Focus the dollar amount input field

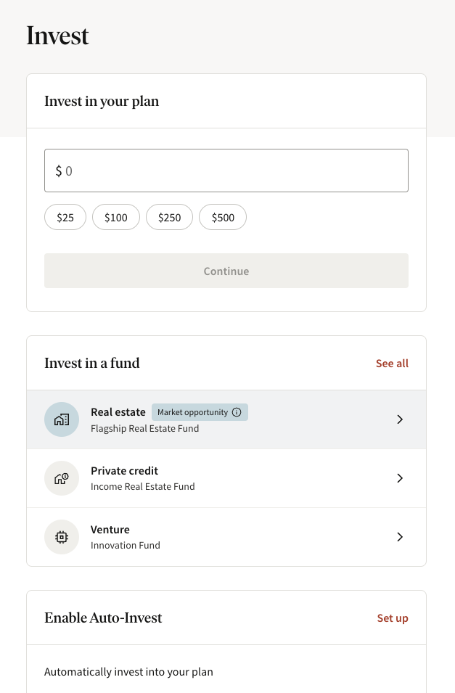pos(226,171)
